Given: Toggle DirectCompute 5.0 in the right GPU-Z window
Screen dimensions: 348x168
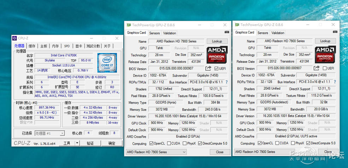Looking at the screenshot, I should [x=308, y=143].
